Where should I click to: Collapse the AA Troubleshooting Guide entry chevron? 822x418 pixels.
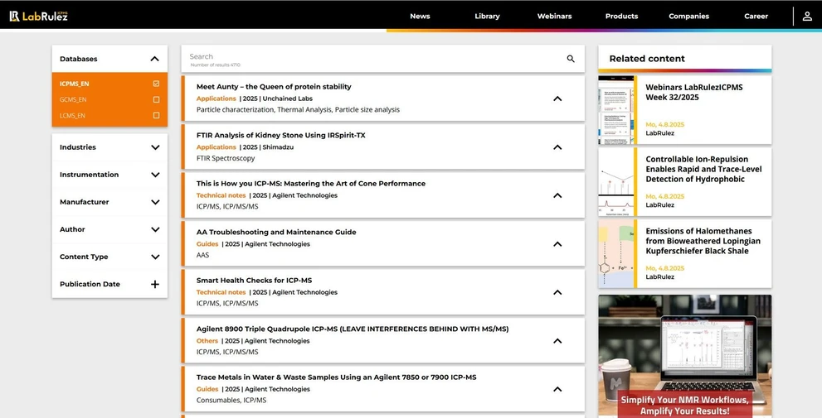(557, 244)
